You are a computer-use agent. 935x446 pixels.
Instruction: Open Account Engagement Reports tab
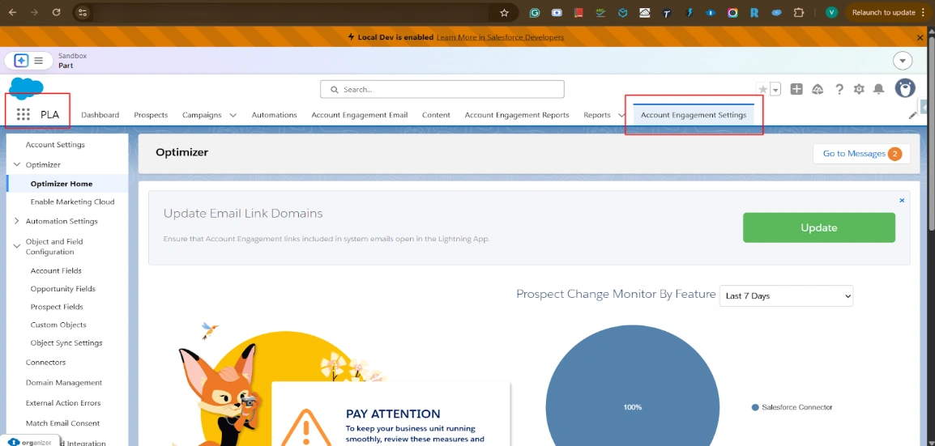[x=517, y=115]
